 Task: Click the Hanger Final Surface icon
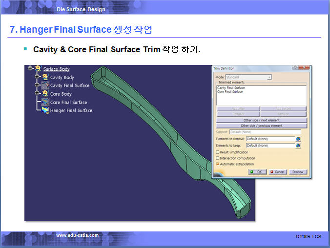[x=45, y=110]
